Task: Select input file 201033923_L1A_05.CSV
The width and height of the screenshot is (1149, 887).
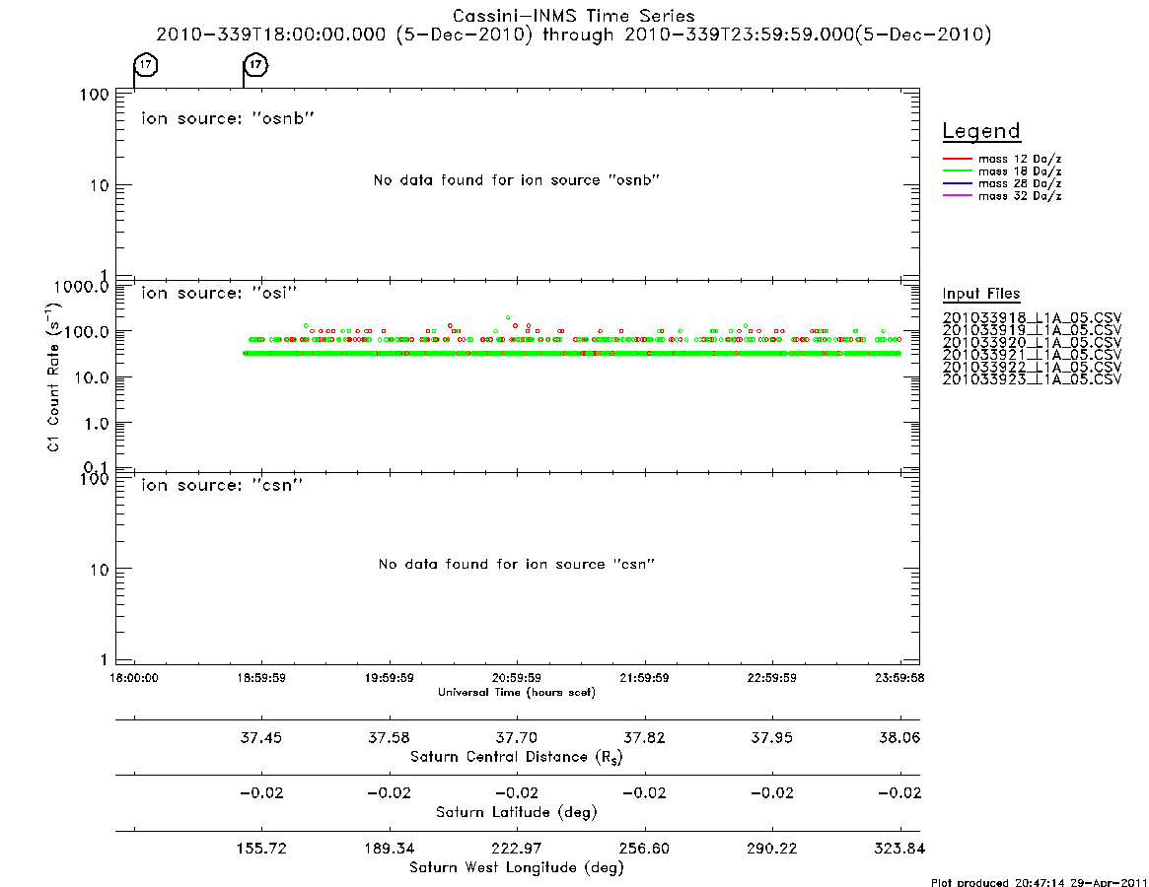Action: pyautogui.click(x=1032, y=379)
